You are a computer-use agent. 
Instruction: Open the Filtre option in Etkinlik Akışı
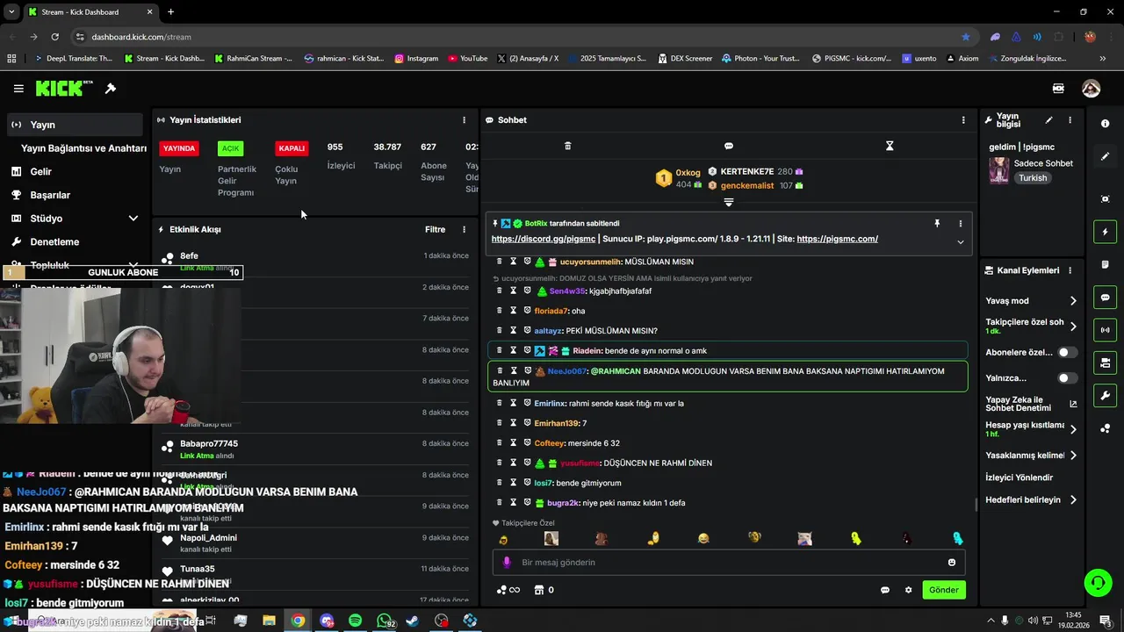coord(436,230)
